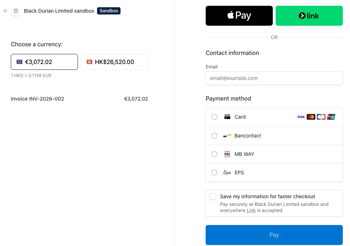Click the EPS logo icon
This screenshot has height=246, width=350.
click(227, 173)
